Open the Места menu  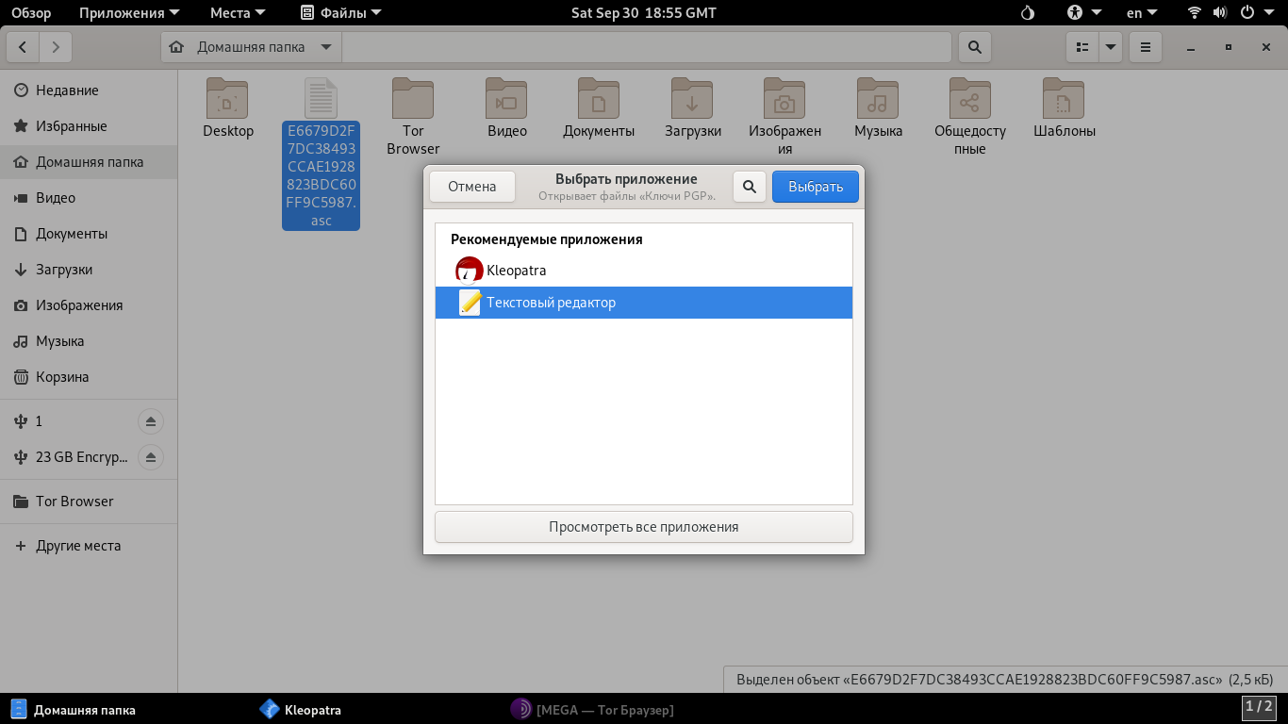click(238, 13)
